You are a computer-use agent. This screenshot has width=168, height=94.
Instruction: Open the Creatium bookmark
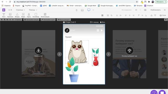coord(149,6)
